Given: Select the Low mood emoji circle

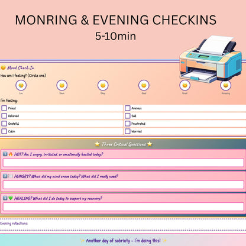Looking at the screenshot, I should (x=21, y=85).
